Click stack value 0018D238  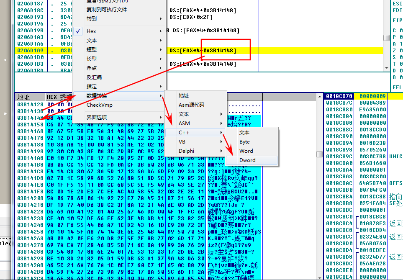click(373, 143)
